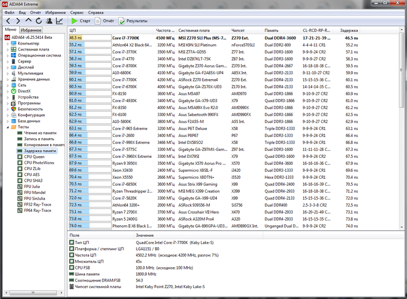Click the 46.5 ns latency result bar
The image size is (407, 299).
[90, 38]
